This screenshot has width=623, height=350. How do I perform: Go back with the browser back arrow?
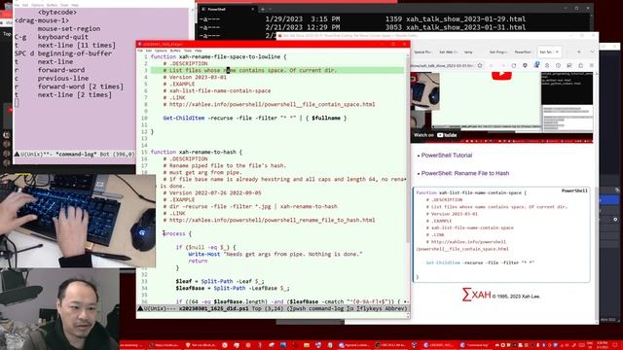pyautogui.click(x=492, y=65)
